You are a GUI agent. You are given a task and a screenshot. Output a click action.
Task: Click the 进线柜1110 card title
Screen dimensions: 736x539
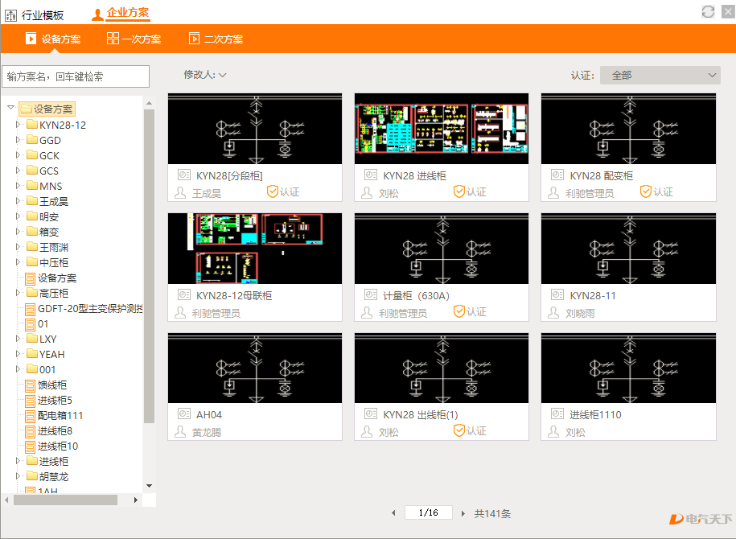pos(596,414)
